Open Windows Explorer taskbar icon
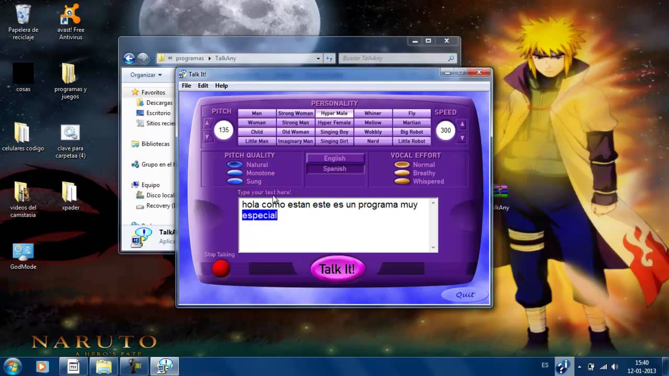Screen dimensions: 669x376 pyautogui.click(x=104, y=367)
